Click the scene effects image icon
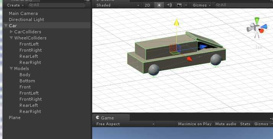This screenshot has width=273, height=139. tap(179, 5)
